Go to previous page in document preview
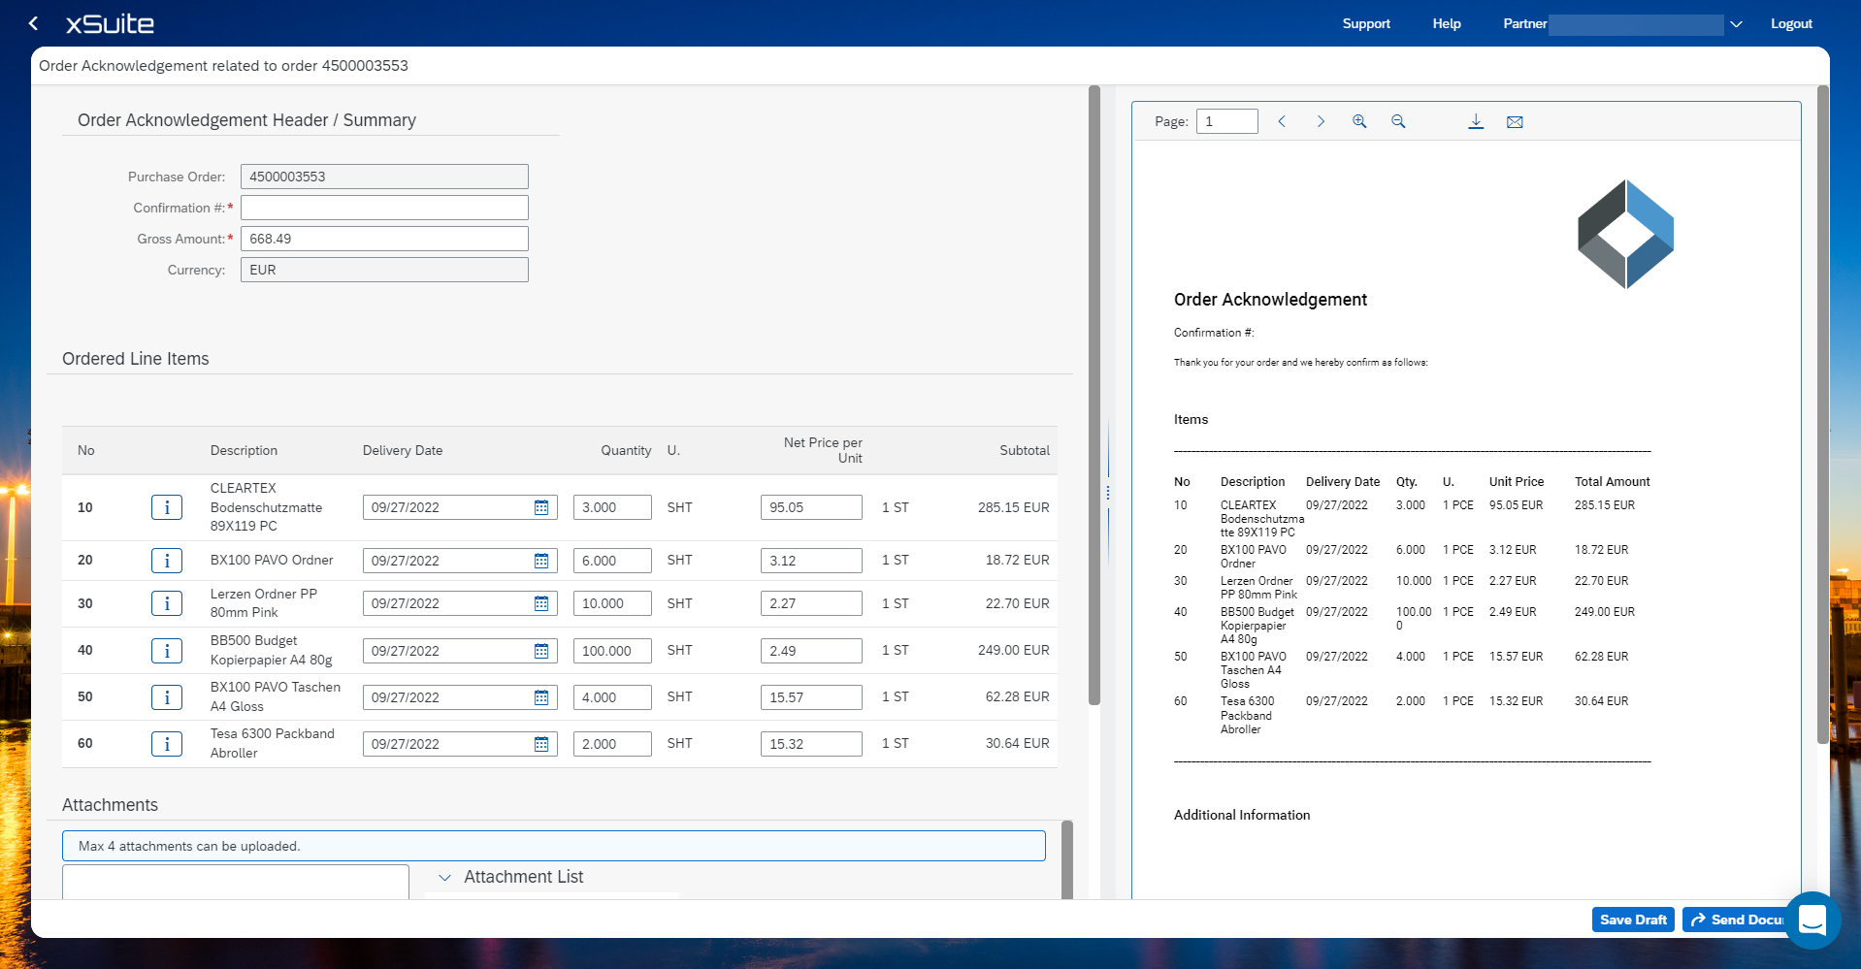This screenshot has height=969, width=1861. (1282, 121)
